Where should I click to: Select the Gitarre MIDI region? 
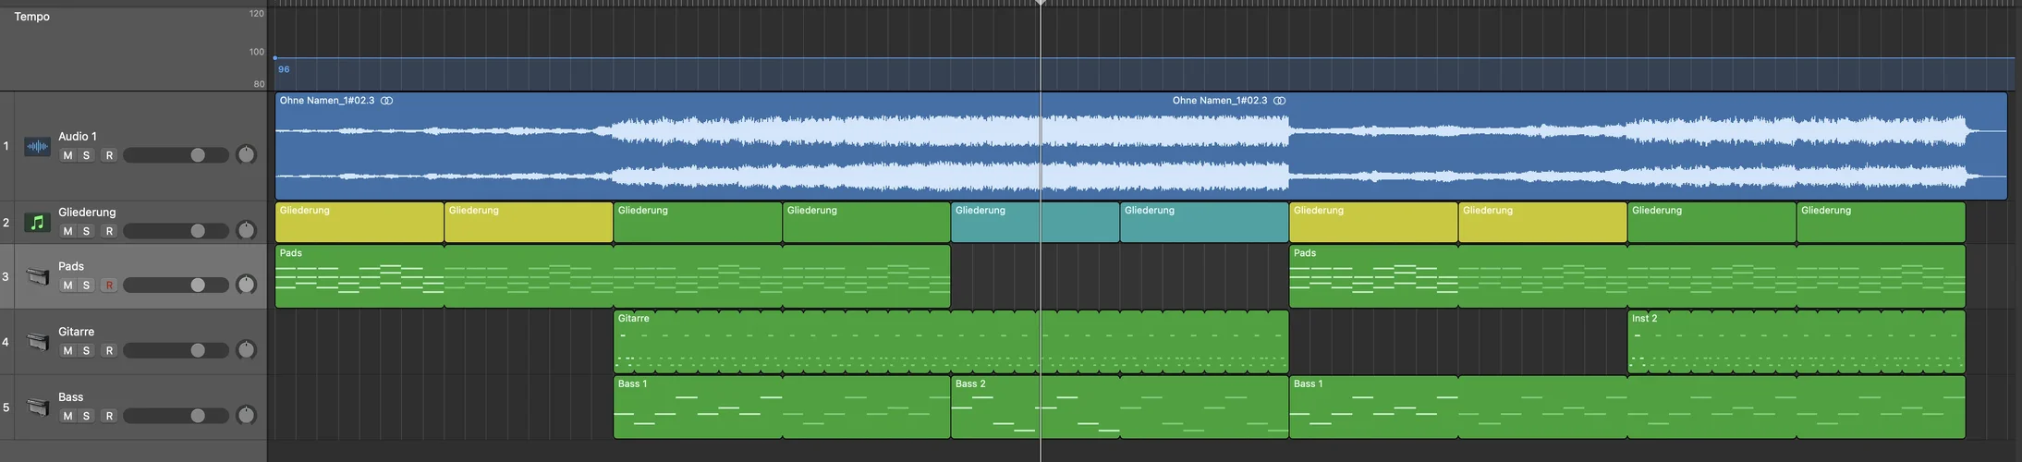pos(951,342)
